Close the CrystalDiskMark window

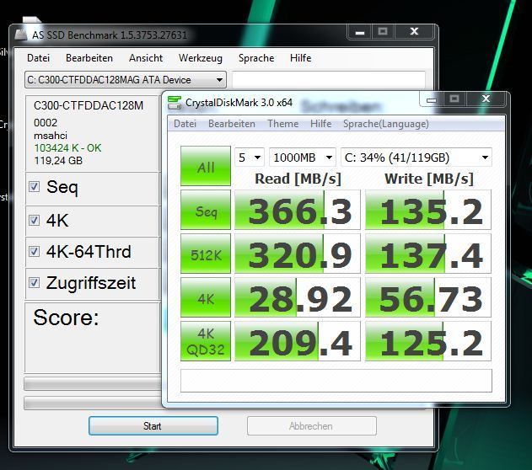486,99
